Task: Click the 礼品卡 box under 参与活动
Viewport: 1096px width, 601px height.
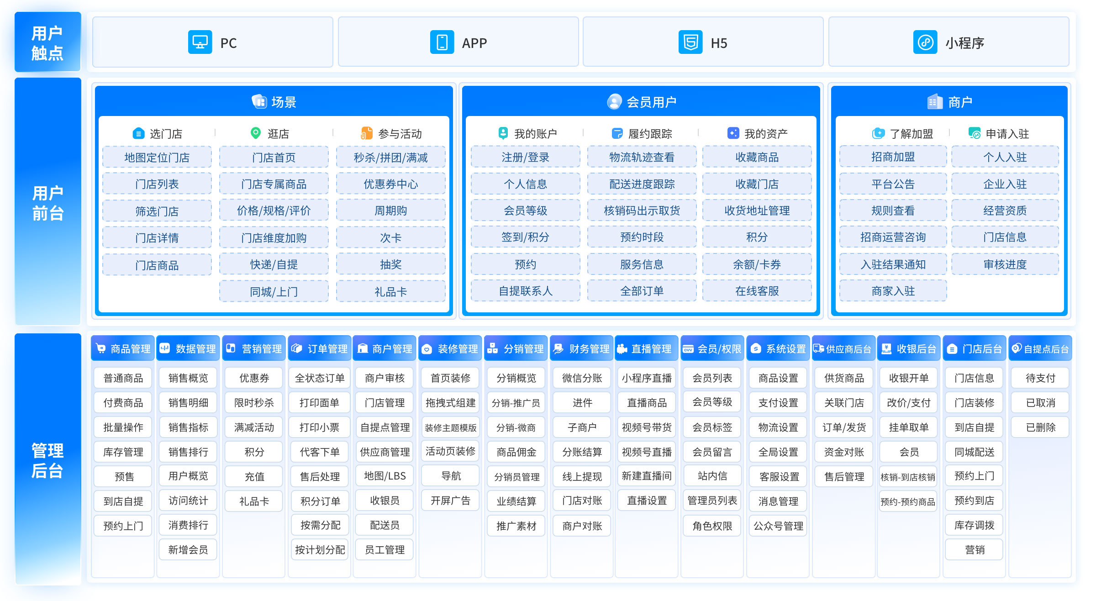Action: coord(391,291)
